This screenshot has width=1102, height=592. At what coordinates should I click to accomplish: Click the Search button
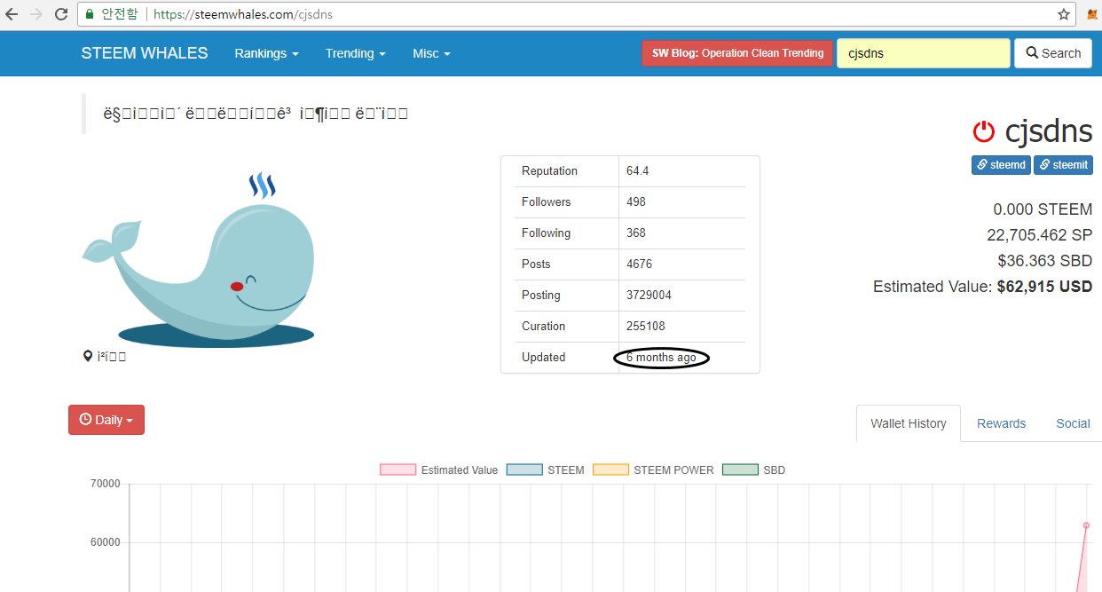[x=1053, y=53]
